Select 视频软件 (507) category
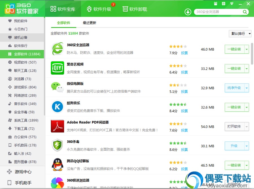 pyautogui.click(x=22, y=62)
